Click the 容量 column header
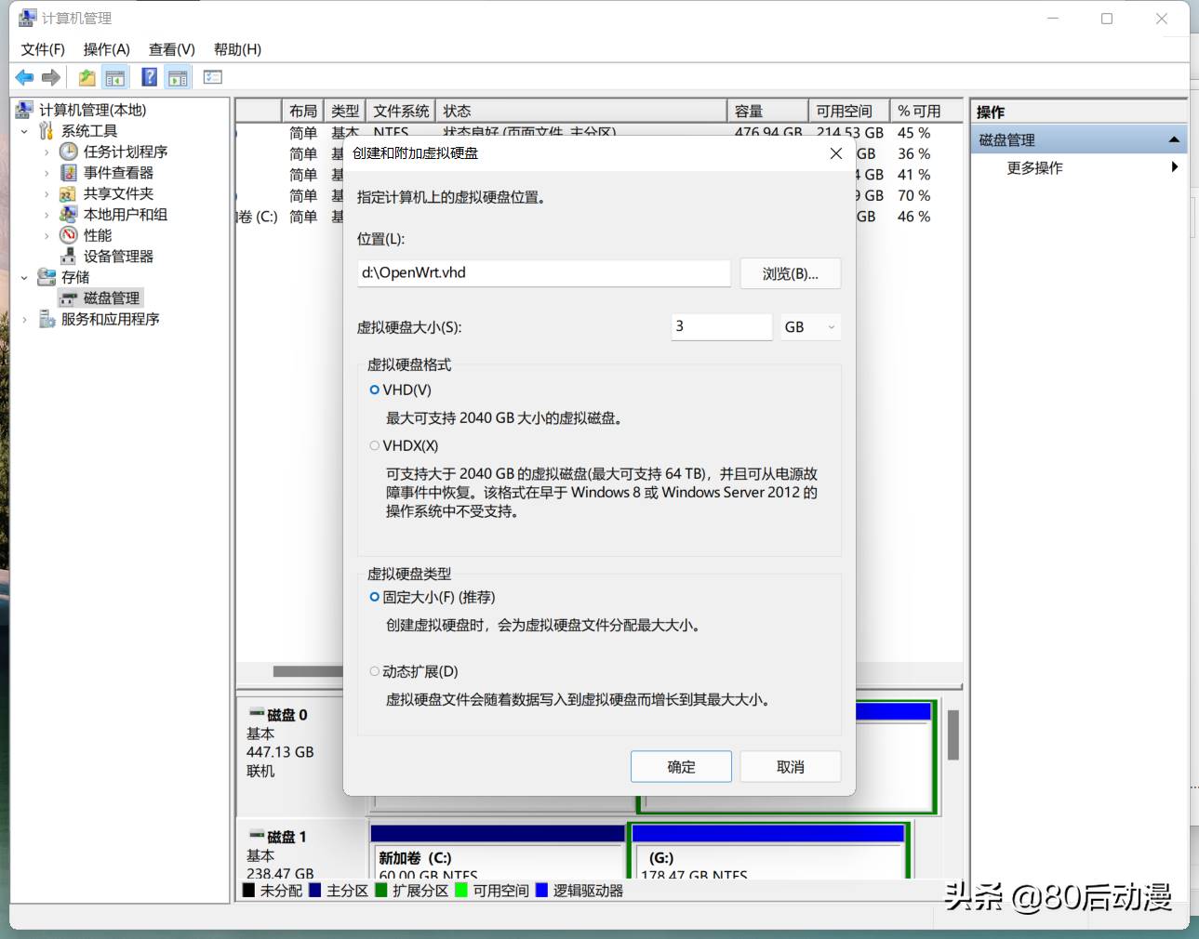This screenshot has height=939, width=1199. tap(767, 111)
